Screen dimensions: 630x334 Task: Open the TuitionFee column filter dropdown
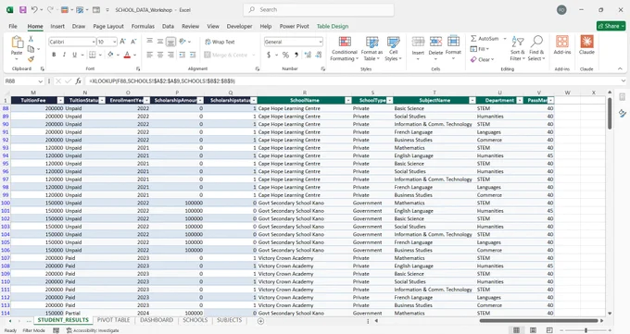coord(60,100)
